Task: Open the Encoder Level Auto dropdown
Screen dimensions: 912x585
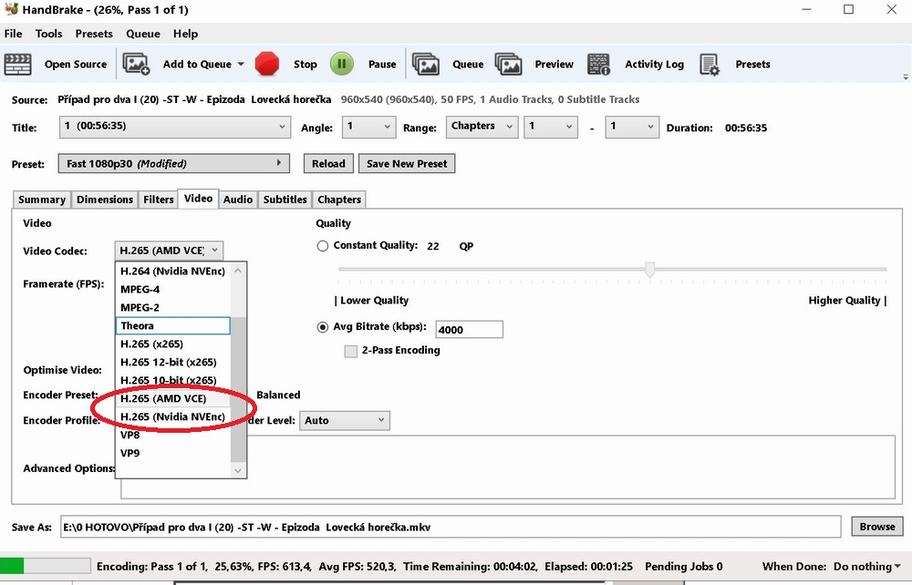Action: [345, 421]
